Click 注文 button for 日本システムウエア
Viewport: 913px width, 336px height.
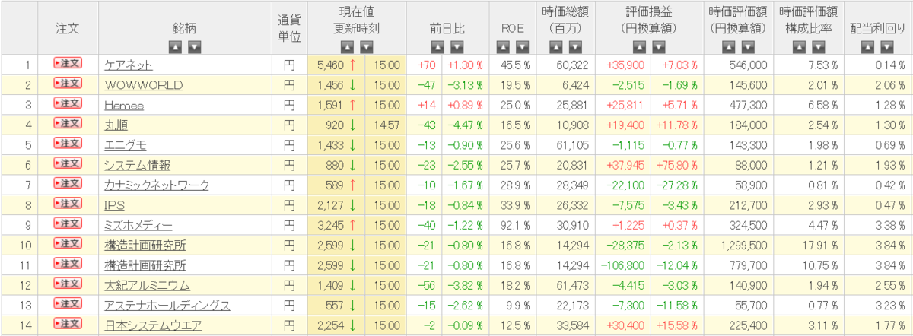pos(68,325)
